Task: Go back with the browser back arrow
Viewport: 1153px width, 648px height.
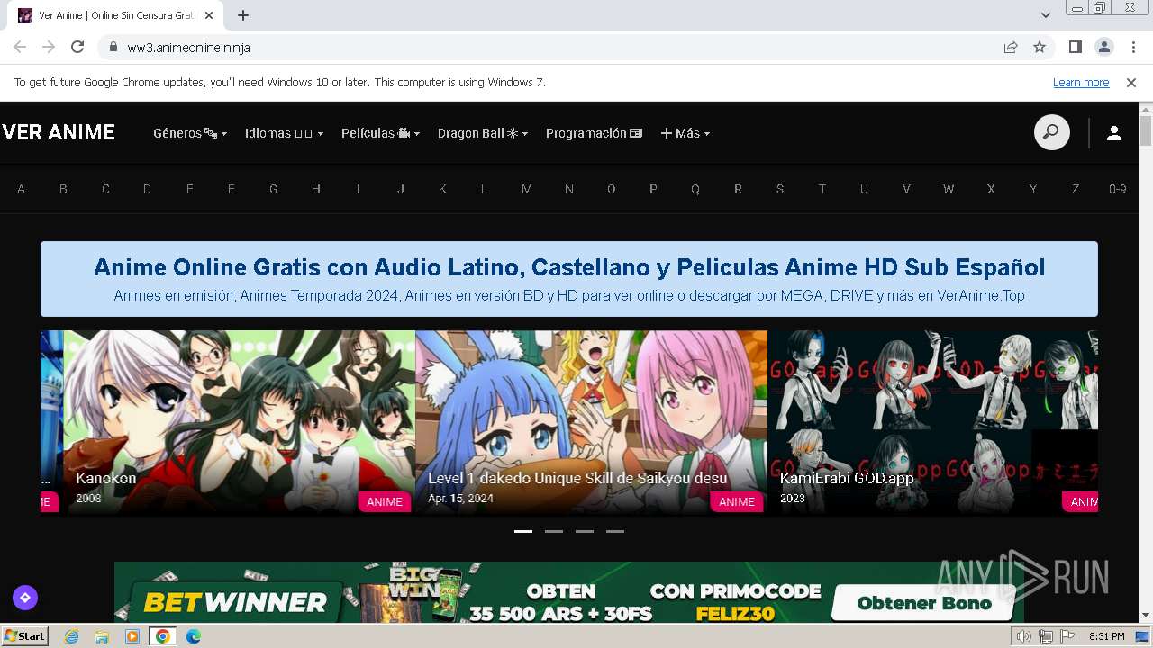Action: [x=20, y=47]
